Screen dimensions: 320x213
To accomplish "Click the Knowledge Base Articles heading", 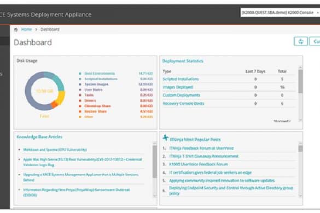I will (39, 137).
